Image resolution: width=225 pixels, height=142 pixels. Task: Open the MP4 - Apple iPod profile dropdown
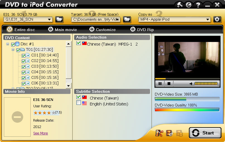tap(208, 19)
